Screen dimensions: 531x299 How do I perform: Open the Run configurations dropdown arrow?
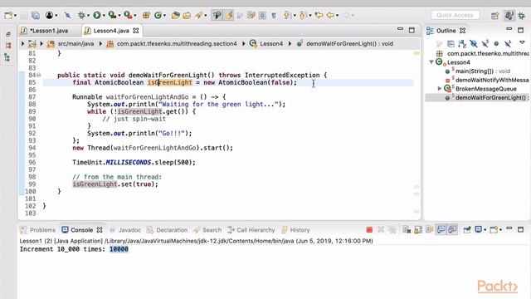[104, 16]
